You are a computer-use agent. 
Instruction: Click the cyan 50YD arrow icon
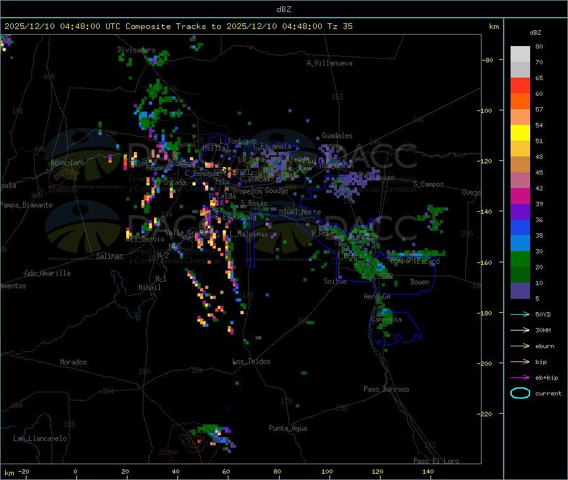click(520, 314)
